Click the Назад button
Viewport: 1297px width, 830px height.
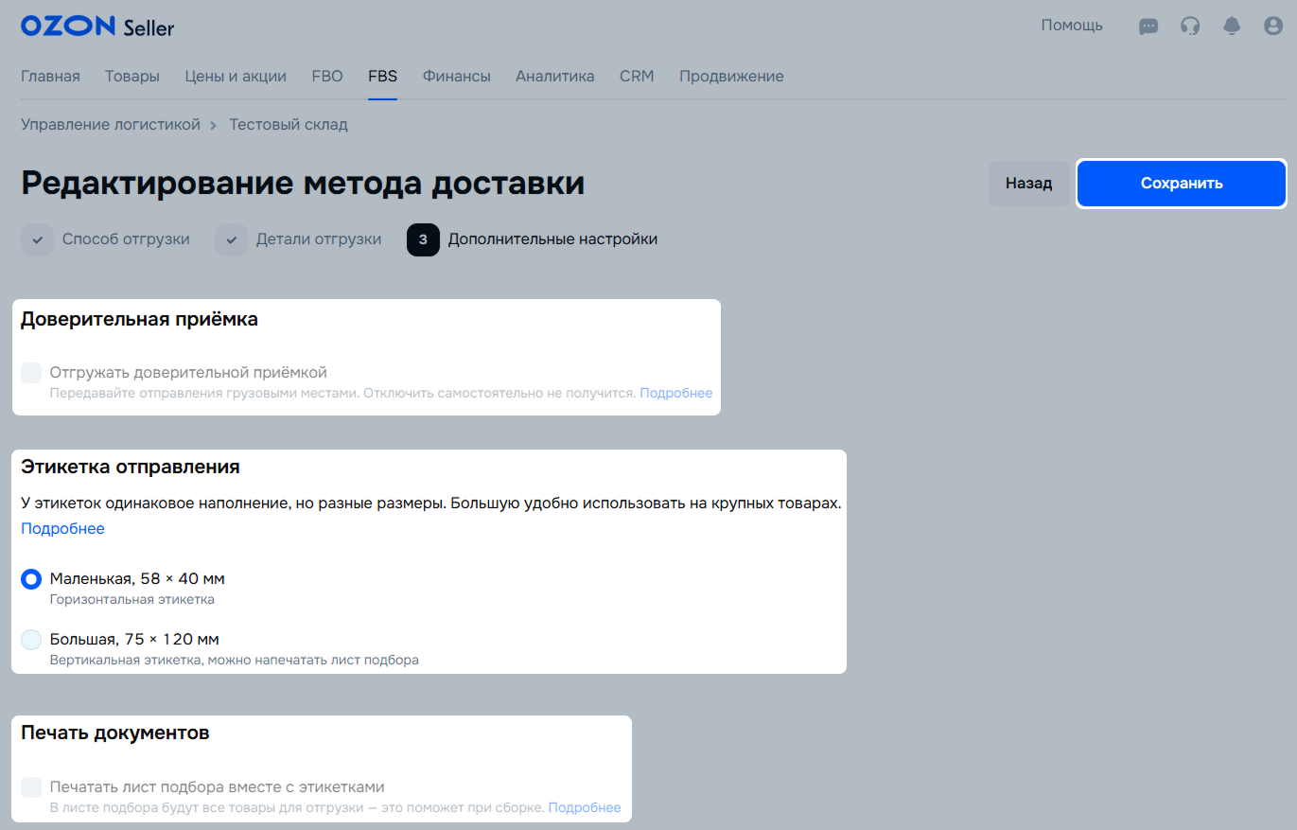(1028, 184)
